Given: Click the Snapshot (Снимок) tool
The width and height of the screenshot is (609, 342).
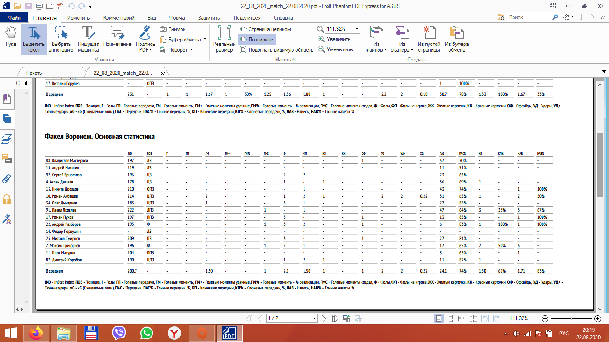Looking at the screenshot, I should 173,29.
